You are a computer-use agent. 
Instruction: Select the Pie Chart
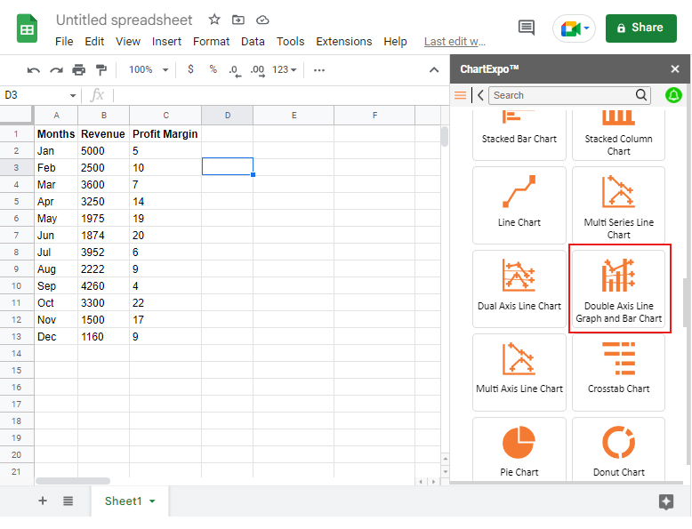click(x=519, y=450)
